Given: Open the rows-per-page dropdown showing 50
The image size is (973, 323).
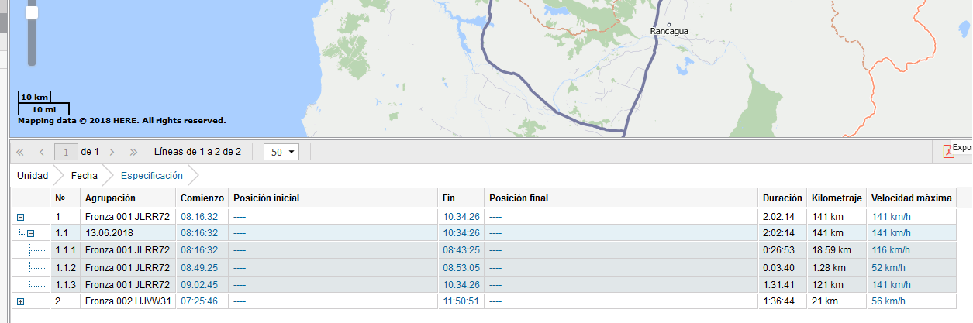Looking at the screenshot, I should [x=281, y=152].
